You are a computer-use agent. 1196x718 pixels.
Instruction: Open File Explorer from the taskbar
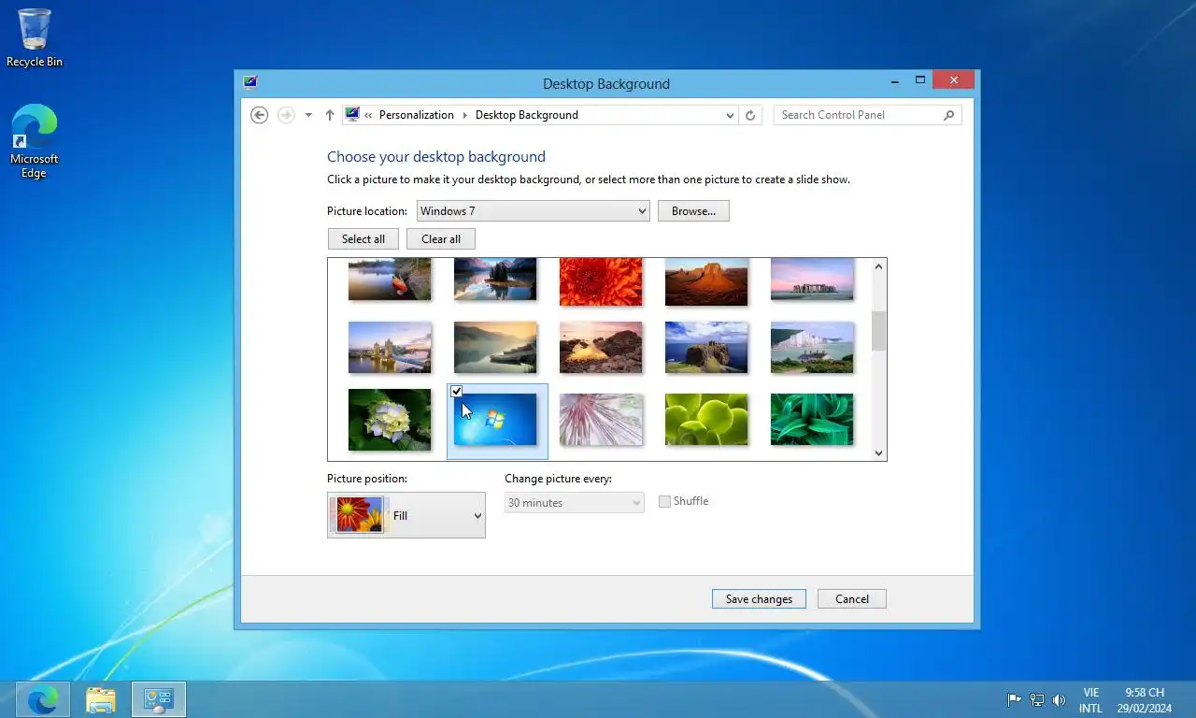pos(101,699)
